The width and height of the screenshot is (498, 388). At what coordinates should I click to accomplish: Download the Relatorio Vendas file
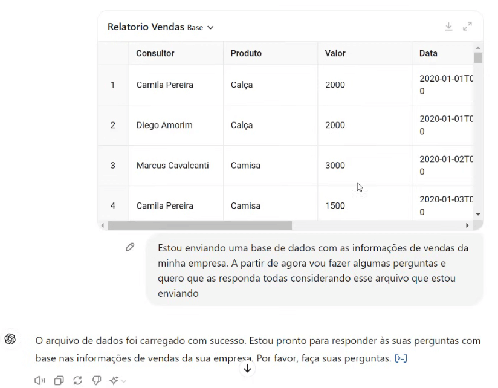(448, 27)
